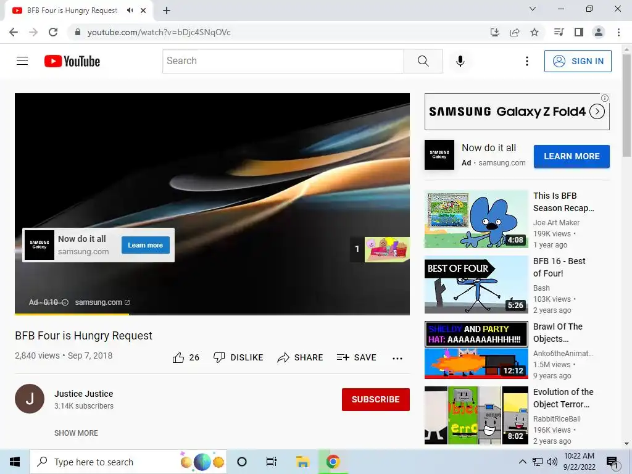Open the Windows notification center
Screen dimensions: 632x474
tap(613, 462)
